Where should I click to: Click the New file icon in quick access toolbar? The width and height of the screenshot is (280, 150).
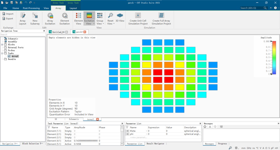click(2, 3)
